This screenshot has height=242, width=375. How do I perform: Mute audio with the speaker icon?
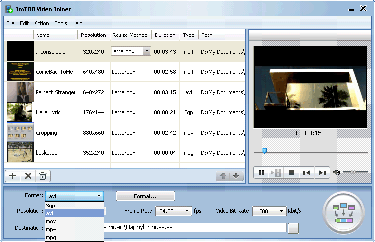pyautogui.click(x=337, y=172)
